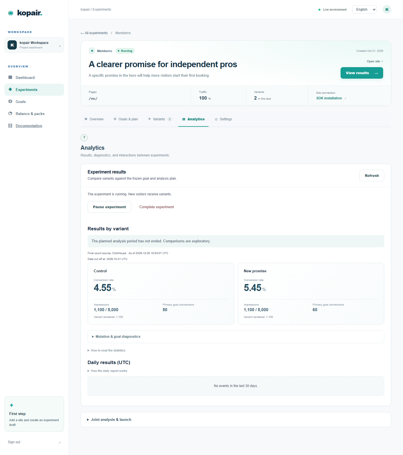The width and height of the screenshot is (403, 455).
Task: Click the kopair logo icon
Action: pyautogui.click(x=11, y=13)
